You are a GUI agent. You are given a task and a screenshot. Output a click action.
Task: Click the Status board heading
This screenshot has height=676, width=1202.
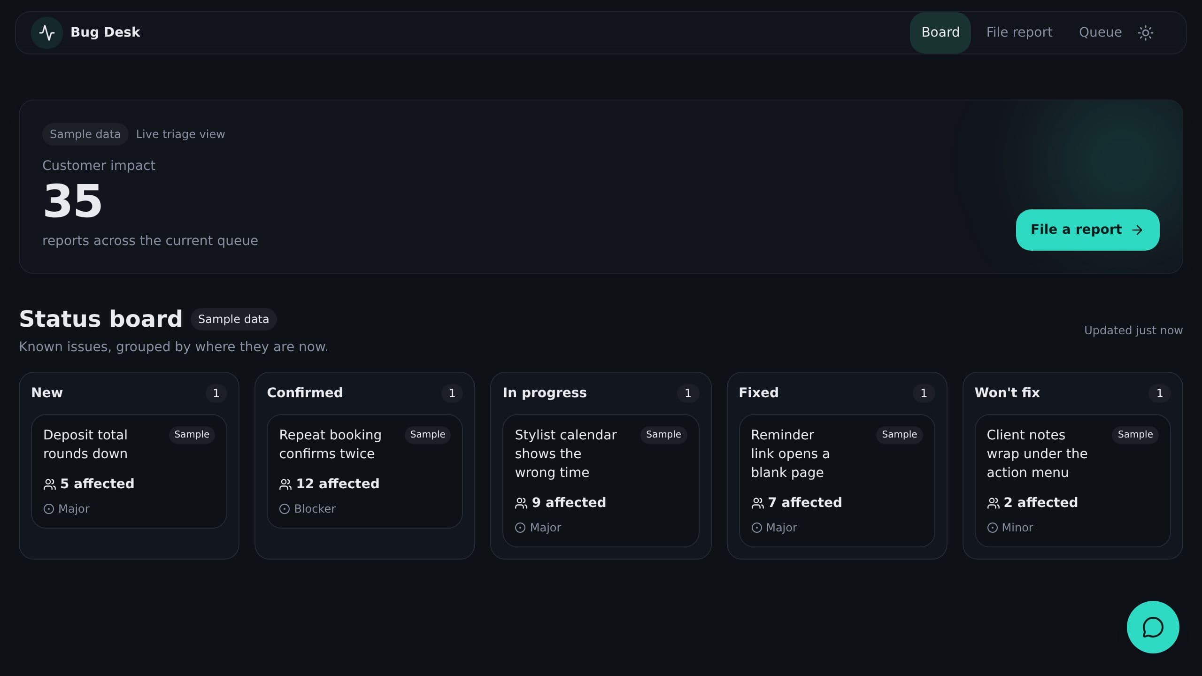(x=100, y=319)
